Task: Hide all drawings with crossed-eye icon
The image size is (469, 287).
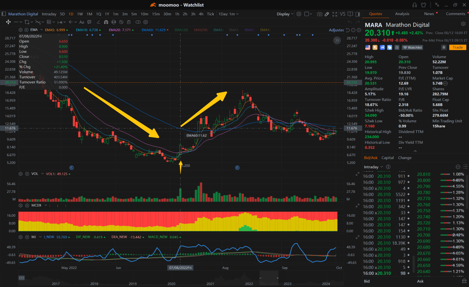Action: pyautogui.click(x=121, y=22)
